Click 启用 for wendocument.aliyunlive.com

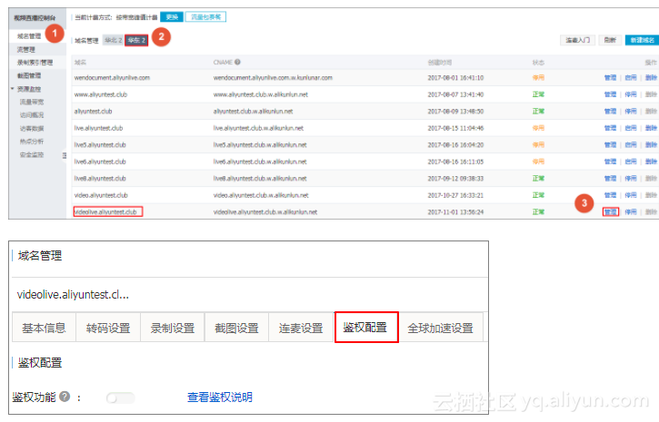coord(631,78)
